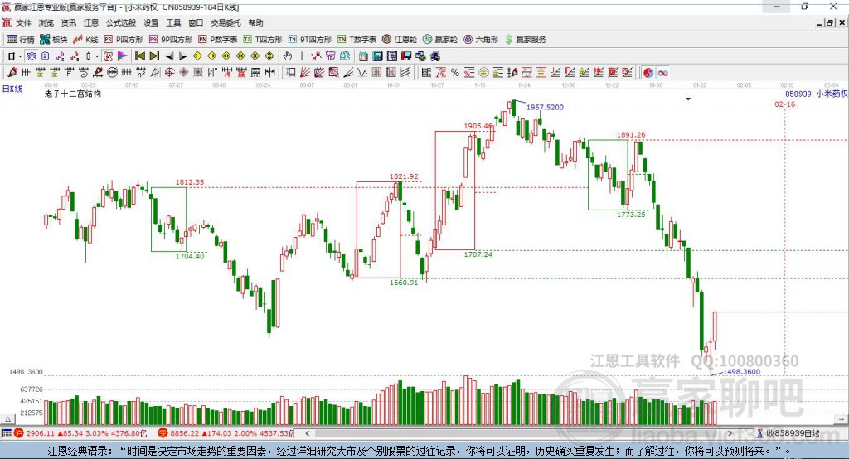Select the crosshair cursor tool

pyautogui.click(x=302, y=56)
